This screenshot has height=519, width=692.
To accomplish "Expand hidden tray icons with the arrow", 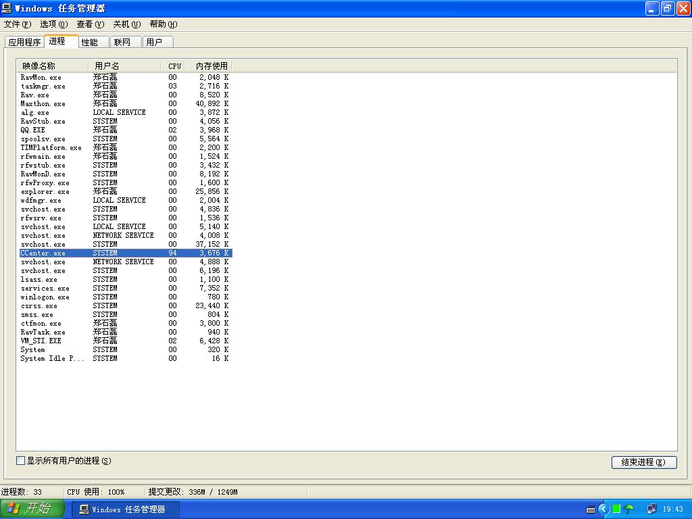I will 603,510.
